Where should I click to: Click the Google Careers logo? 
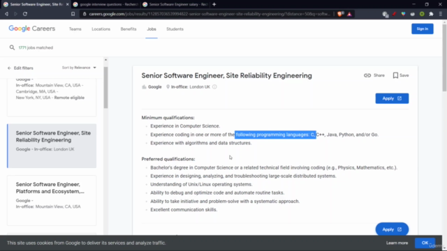point(32,29)
